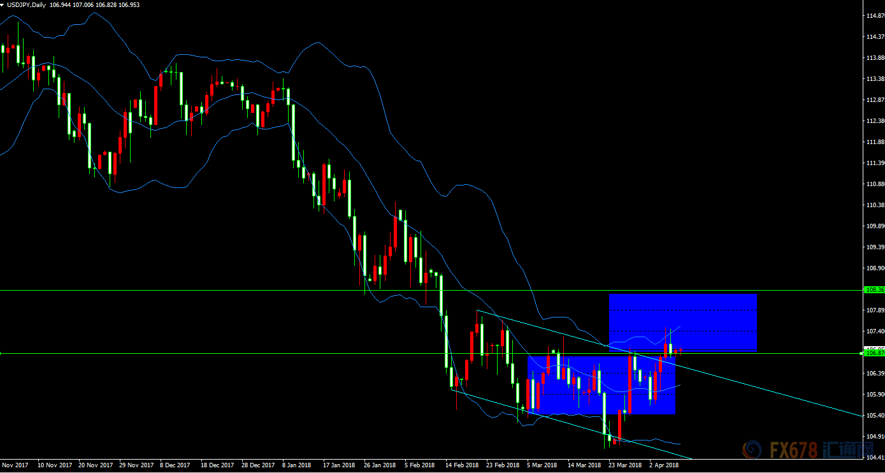Click the 18 Dec 2017 date label

click(217, 465)
